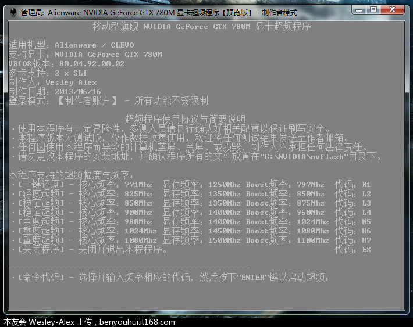Click the code 'R1' value
The image size is (413, 327).
click(x=366, y=185)
